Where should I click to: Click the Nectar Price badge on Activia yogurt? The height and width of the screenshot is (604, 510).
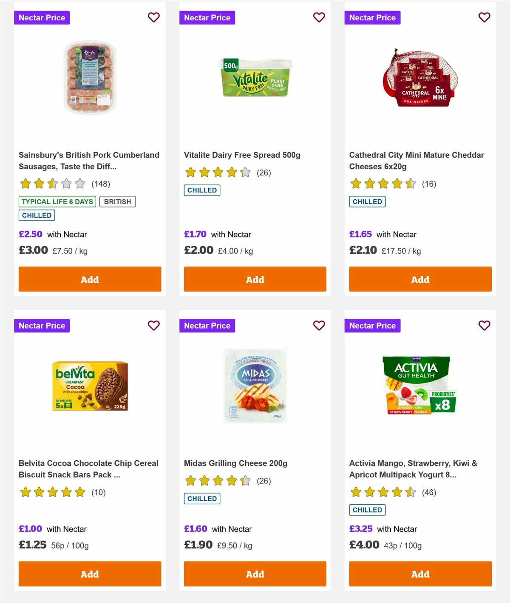pyautogui.click(x=373, y=326)
